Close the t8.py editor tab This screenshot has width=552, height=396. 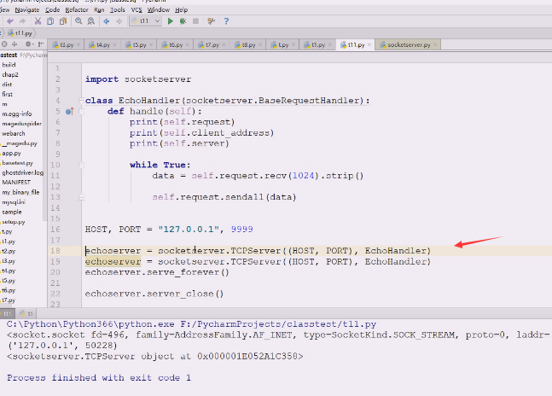(260, 44)
